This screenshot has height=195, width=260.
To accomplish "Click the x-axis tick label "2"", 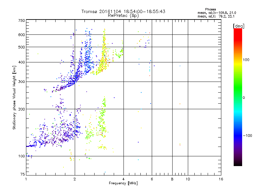I will (x=75, y=179).
